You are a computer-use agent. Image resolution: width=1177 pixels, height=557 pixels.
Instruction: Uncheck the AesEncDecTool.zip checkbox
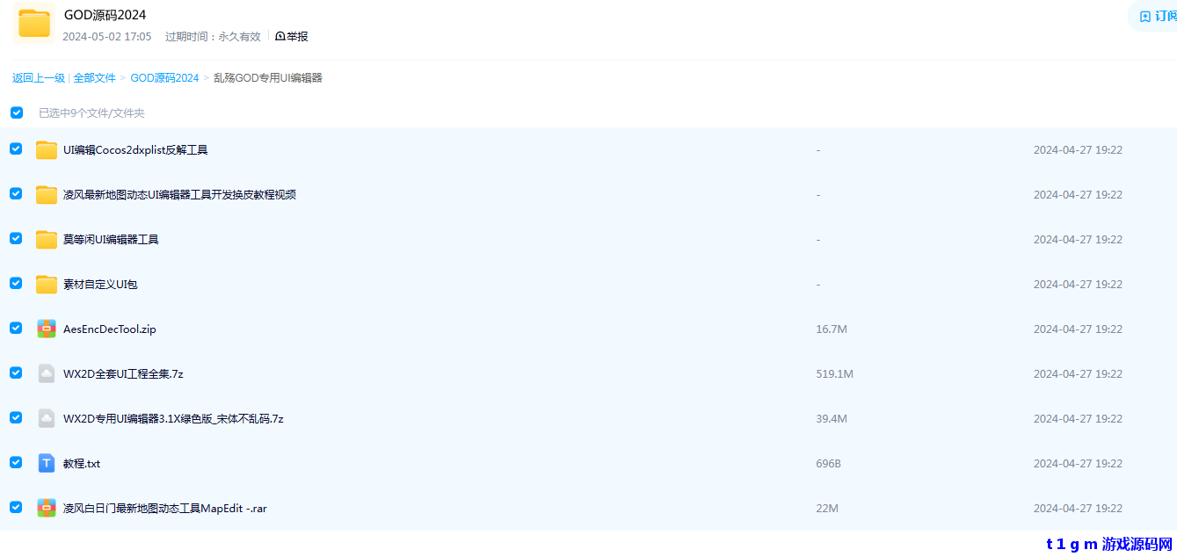(x=16, y=328)
